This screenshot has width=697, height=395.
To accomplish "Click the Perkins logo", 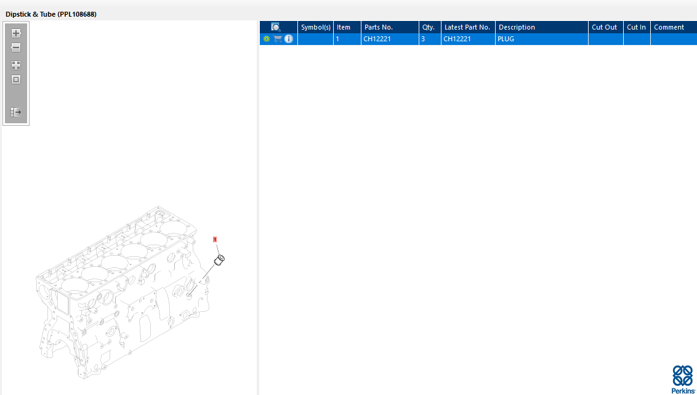I will 683,379.
